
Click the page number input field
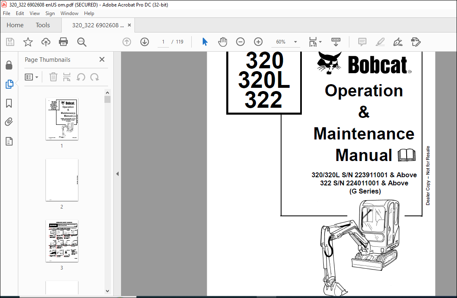163,42
